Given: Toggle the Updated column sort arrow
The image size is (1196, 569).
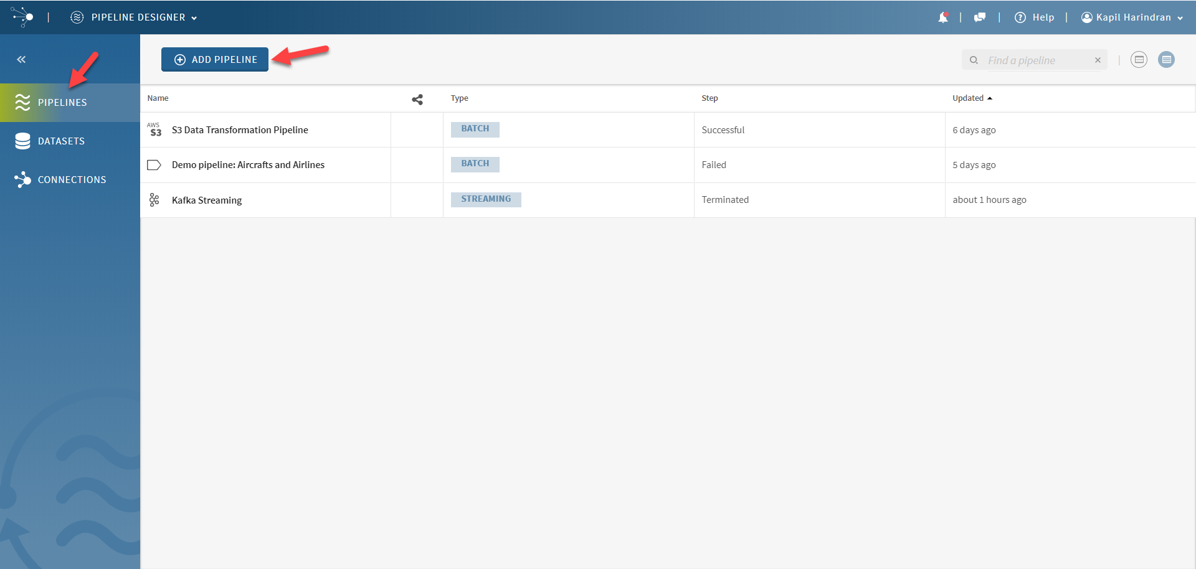Looking at the screenshot, I should tap(990, 98).
